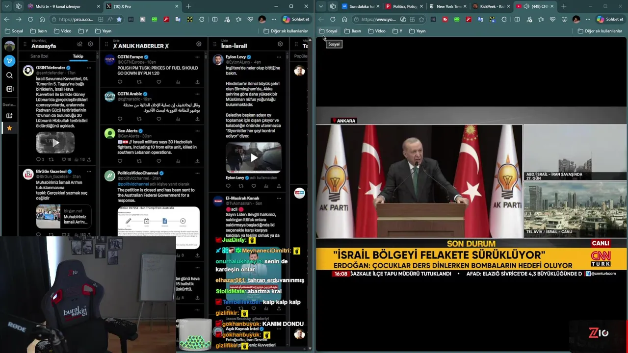628x353 pixels.
Task: Switch to Sana özel tab
Action: (39, 56)
